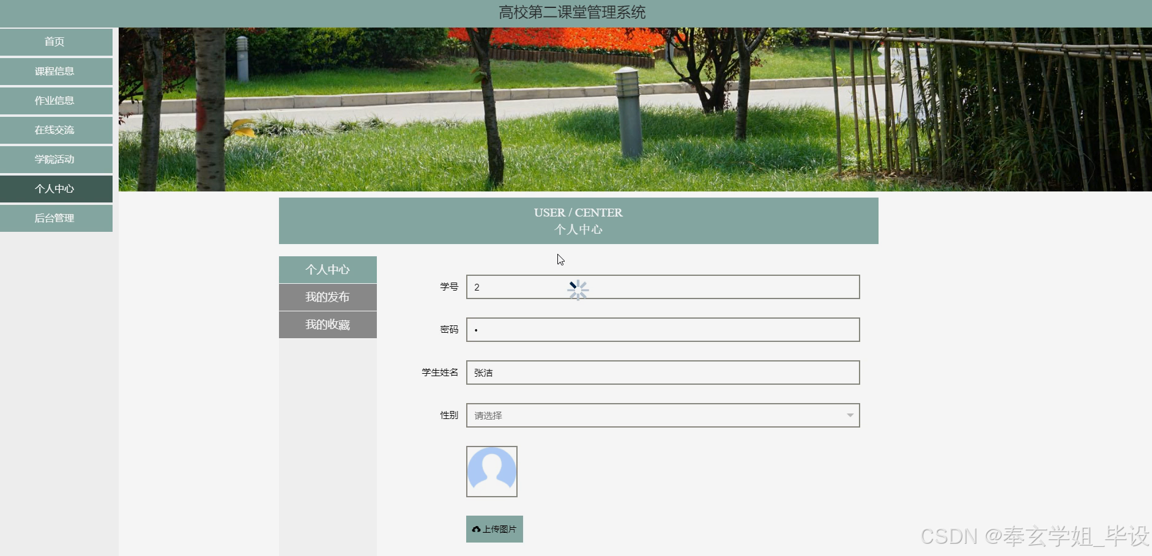1152x556 pixels.
Task: Click the 个人中心 sub-menu heading
Action: pyautogui.click(x=327, y=269)
